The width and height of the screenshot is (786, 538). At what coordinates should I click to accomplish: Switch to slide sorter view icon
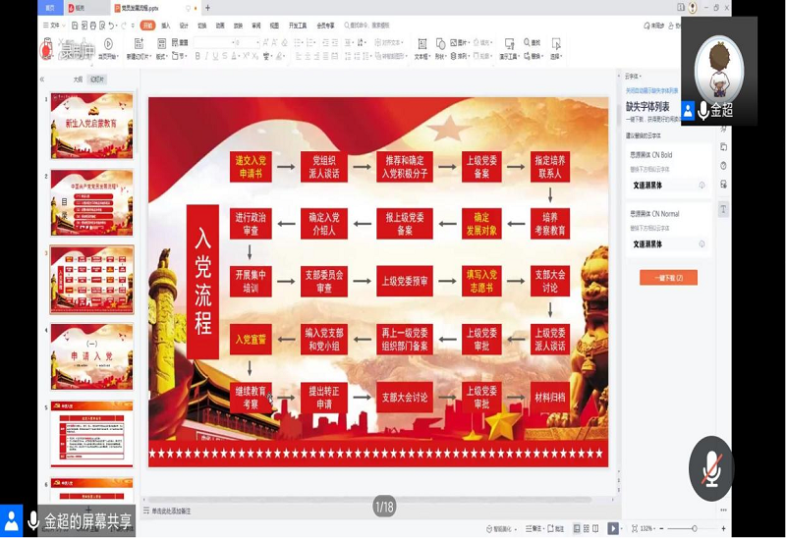coord(587,528)
